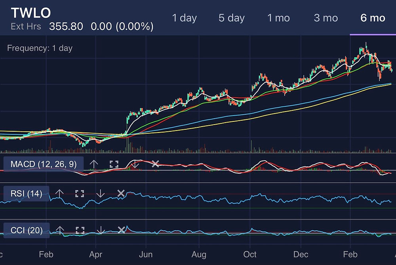Select the 1 mo time range

[278, 18]
